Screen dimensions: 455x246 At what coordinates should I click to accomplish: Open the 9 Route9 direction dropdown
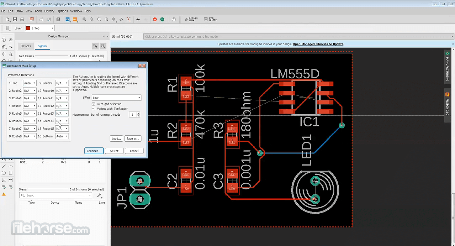(62, 83)
